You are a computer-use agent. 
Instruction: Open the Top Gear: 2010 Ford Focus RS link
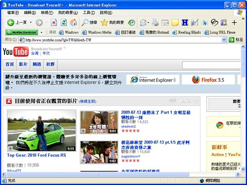(x=37, y=155)
